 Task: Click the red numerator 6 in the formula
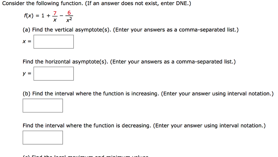tap(69, 13)
